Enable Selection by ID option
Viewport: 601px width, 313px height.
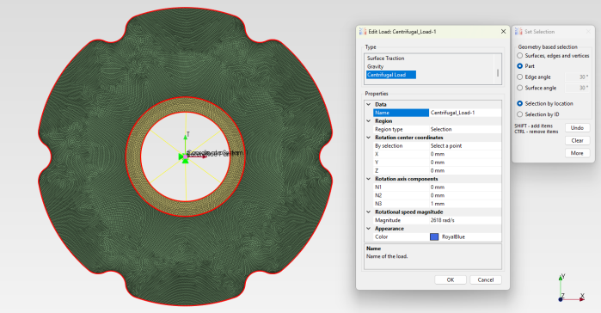point(519,114)
